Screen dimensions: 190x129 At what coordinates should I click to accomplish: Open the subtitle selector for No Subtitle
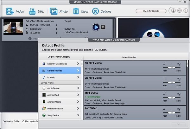click(56, 33)
